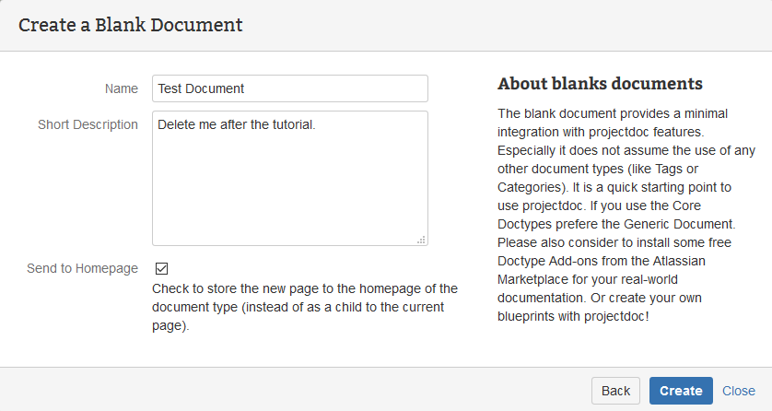Click the Name input field
The image size is (772, 411).
[x=289, y=88]
